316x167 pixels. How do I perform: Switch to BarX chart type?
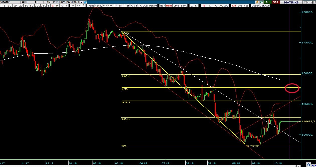pyautogui.click(x=184, y=5)
